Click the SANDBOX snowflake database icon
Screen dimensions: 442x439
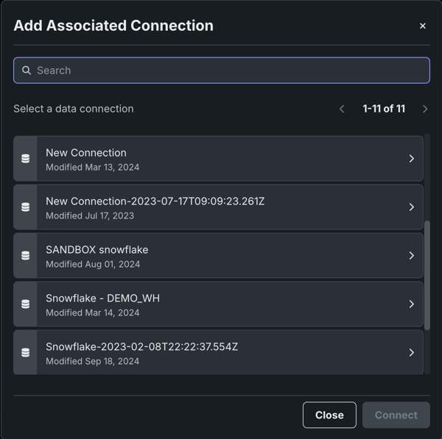pyautogui.click(x=25, y=255)
